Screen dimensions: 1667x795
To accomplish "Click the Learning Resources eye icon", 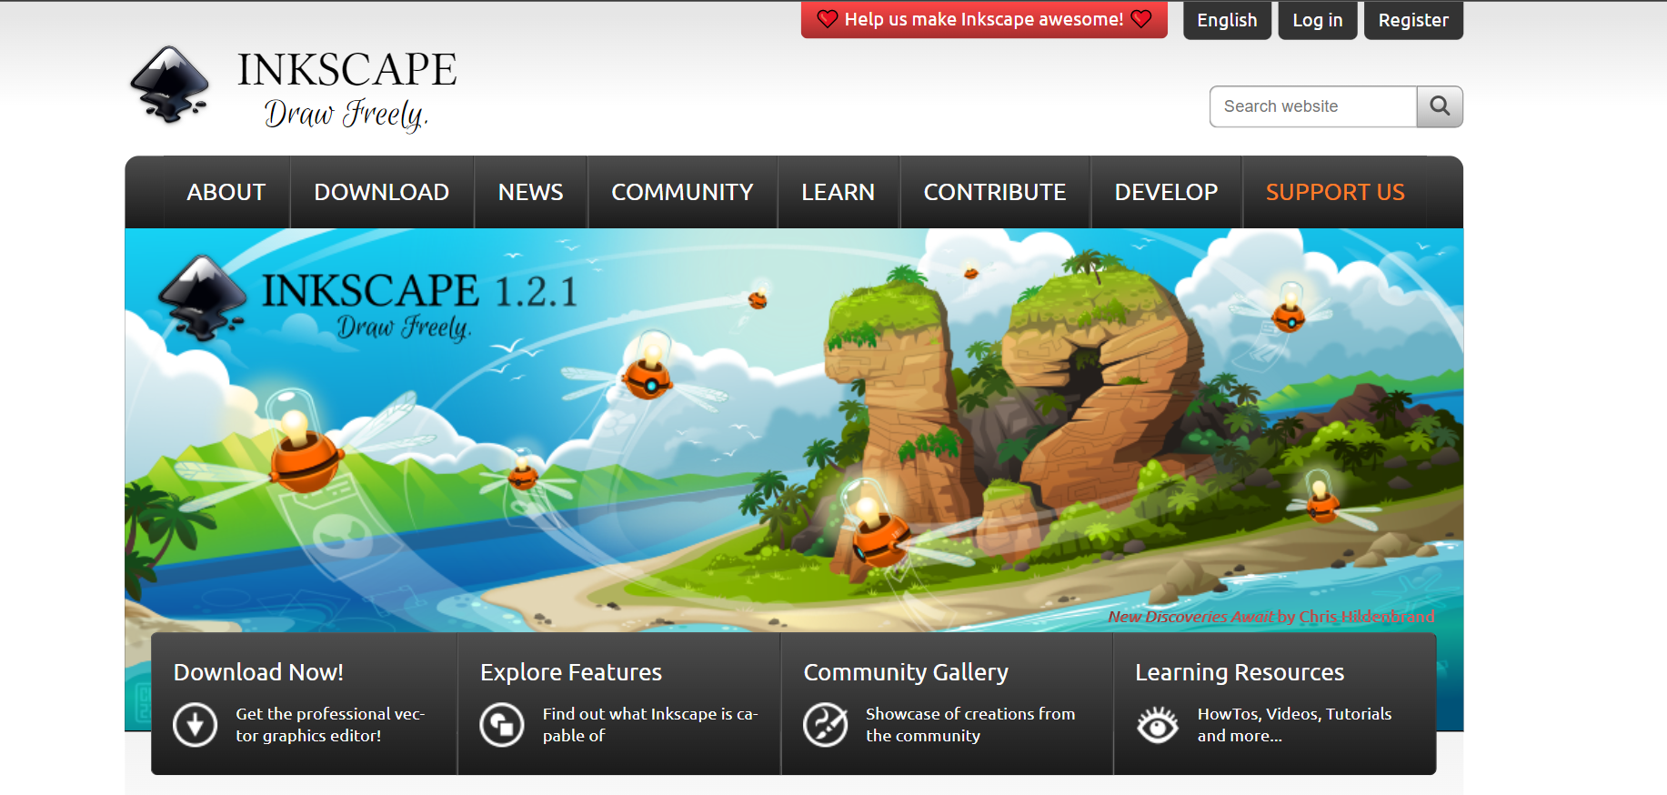I will tap(1157, 725).
